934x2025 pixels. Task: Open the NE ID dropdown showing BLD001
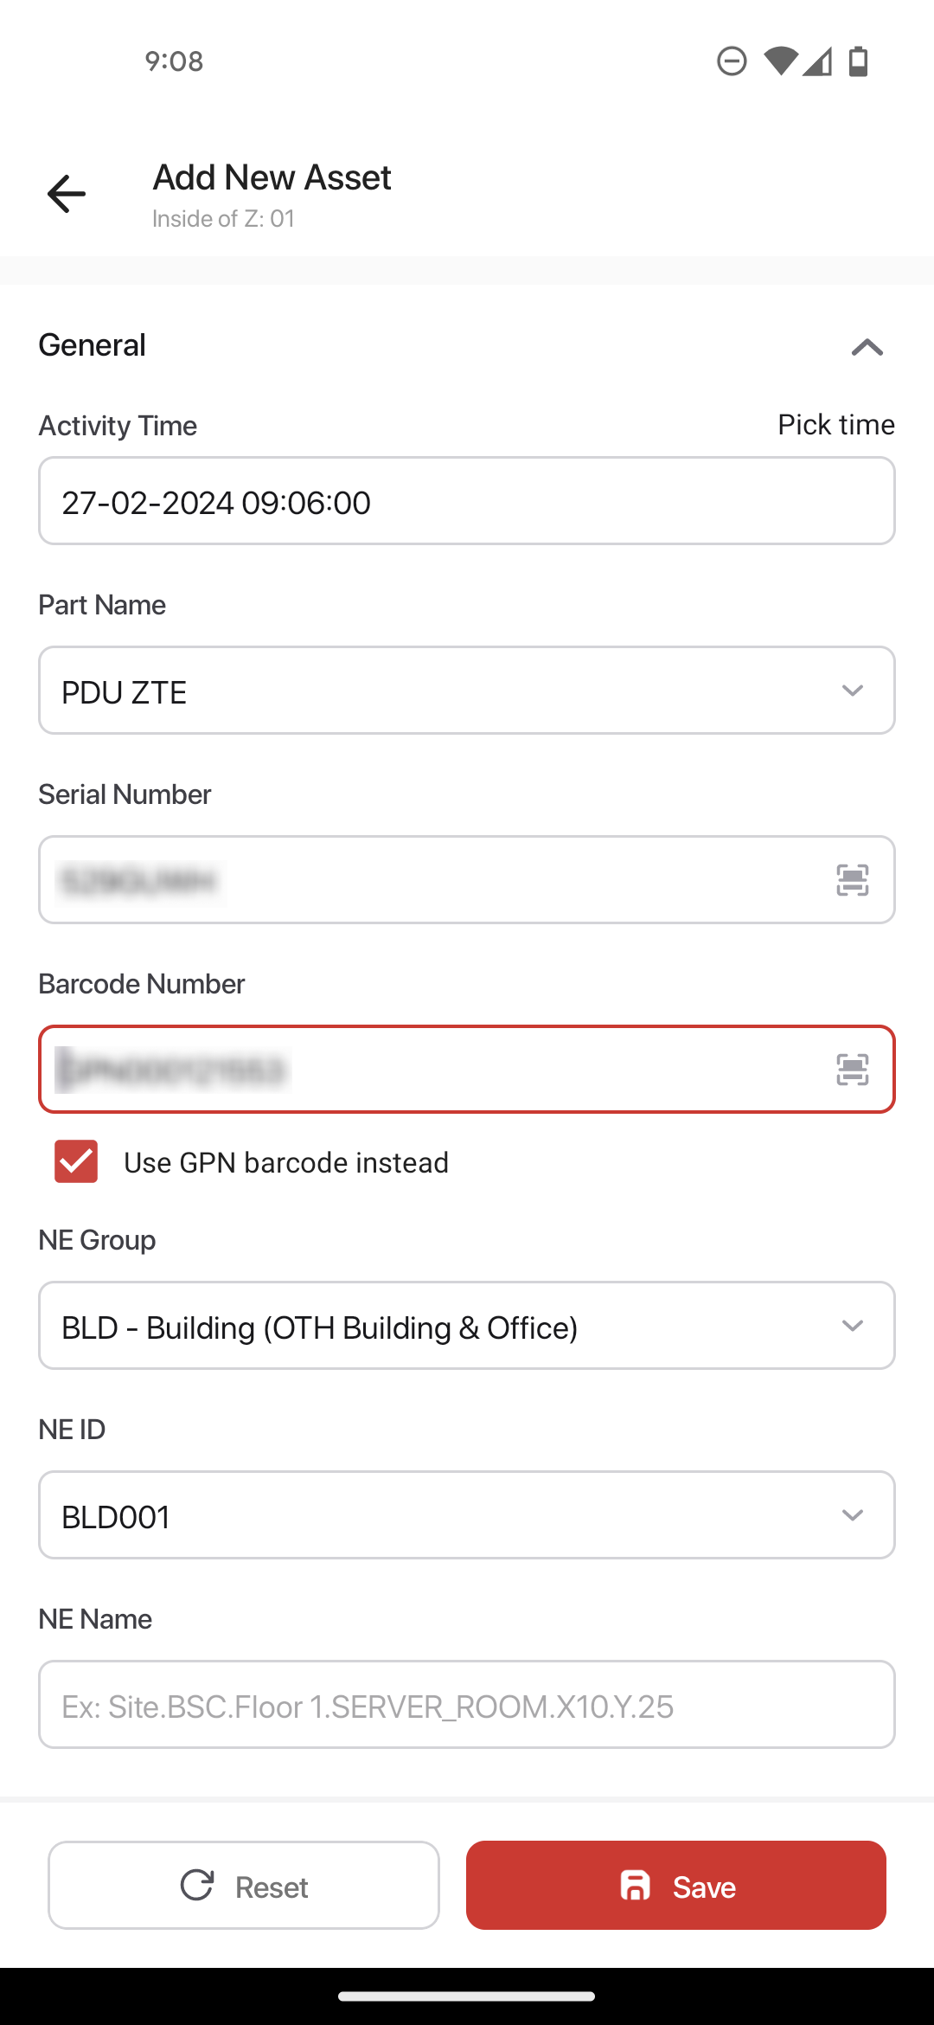pyautogui.click(x=467, y=1515)
